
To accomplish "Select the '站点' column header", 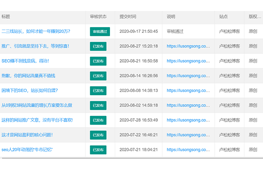I will [223, 17].
